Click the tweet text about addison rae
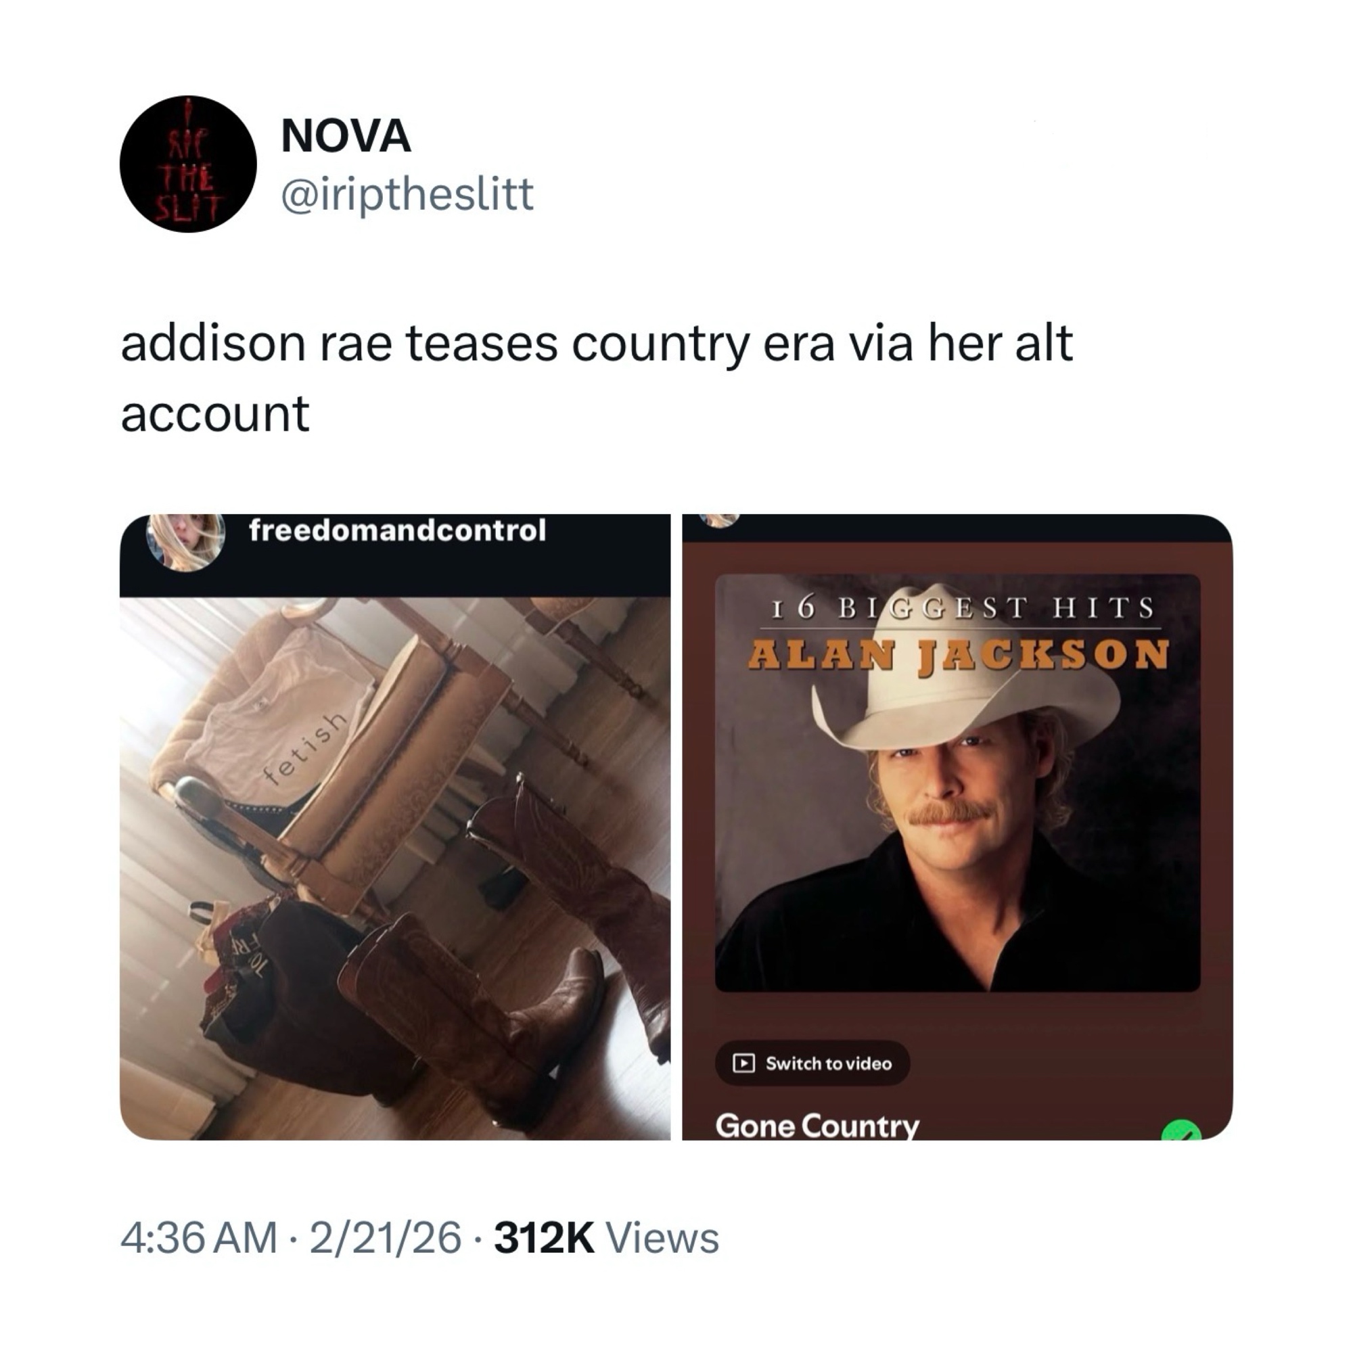 point(596,378)
